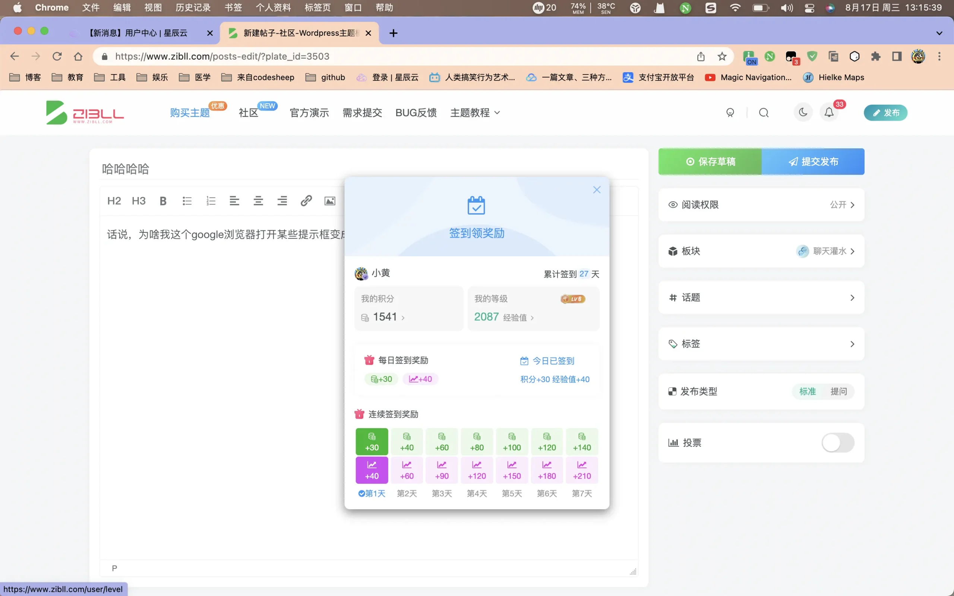
Task: Open 购买主题 nav link
Action: [190, 113]
